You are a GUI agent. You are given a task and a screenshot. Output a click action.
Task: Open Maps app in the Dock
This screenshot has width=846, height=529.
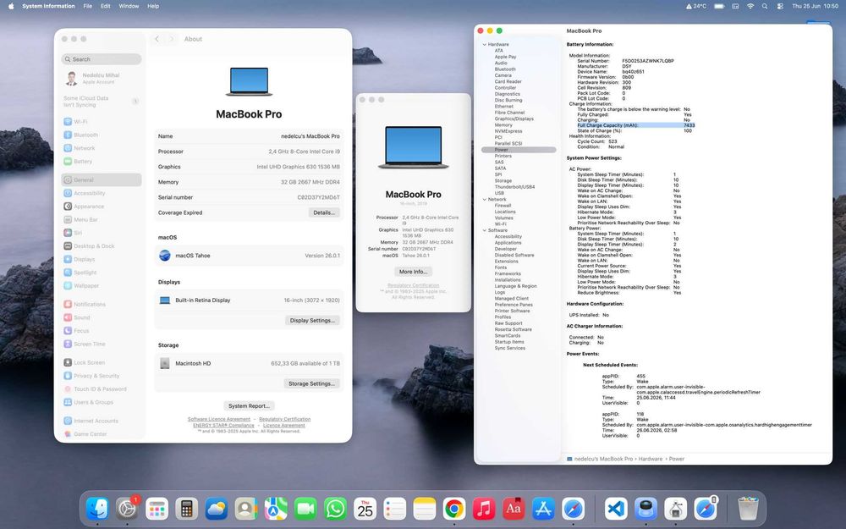(276, 509)
